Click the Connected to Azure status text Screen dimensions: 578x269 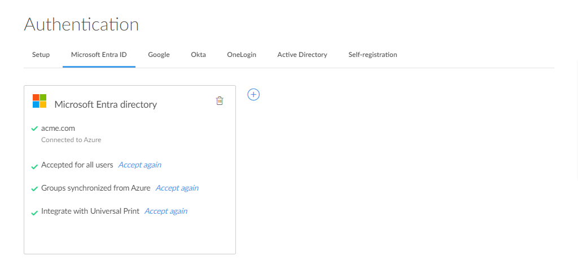(71, 140)
